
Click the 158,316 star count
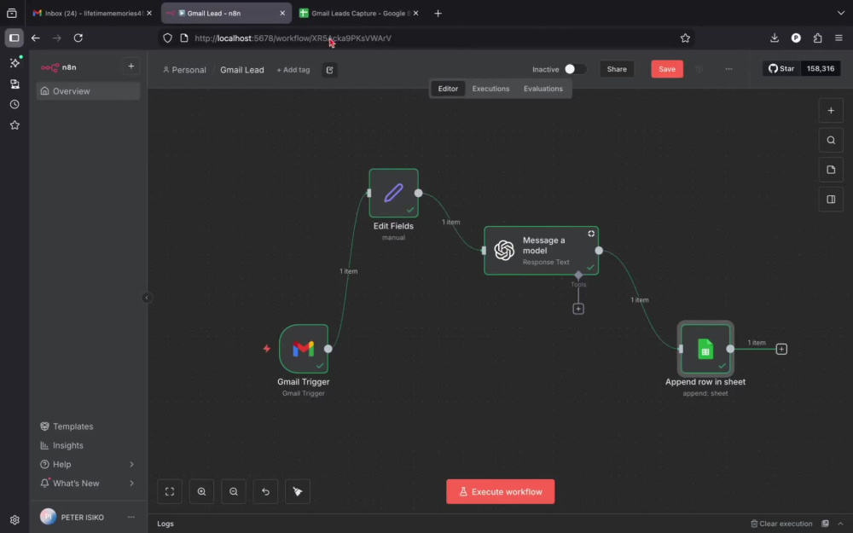[821, 68]
